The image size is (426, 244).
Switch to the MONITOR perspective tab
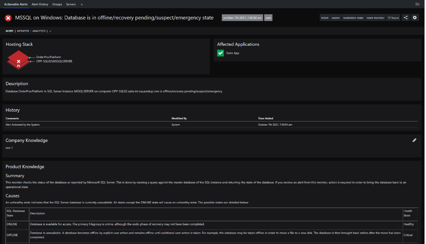pyautogui.click(x=23, y=31)
